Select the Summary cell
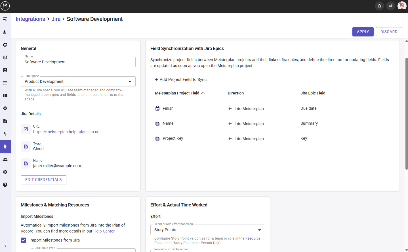The width and height of the screenshot is (408, 252). click(309, 123)
